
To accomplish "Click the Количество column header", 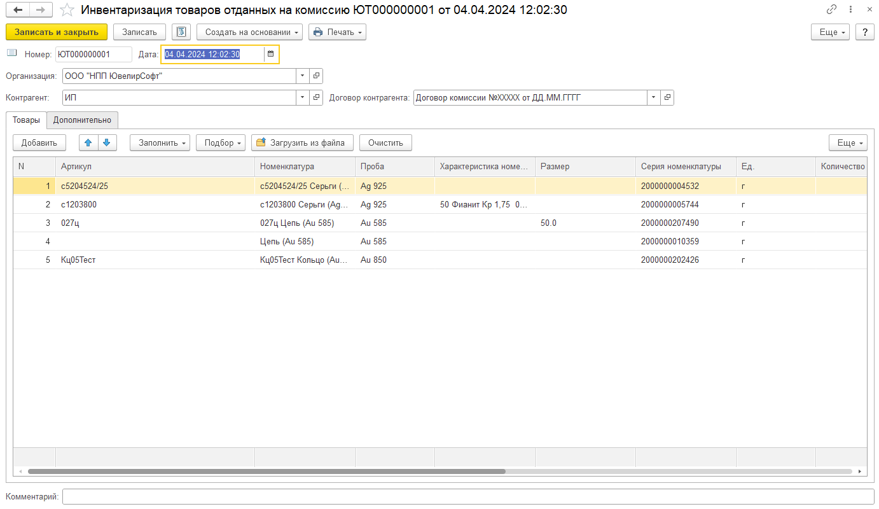I will click(841, 167).
